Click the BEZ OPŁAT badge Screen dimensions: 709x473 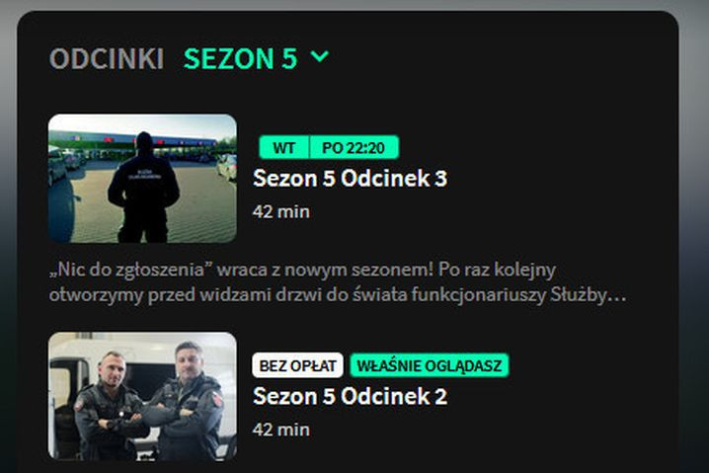point(298,365)
